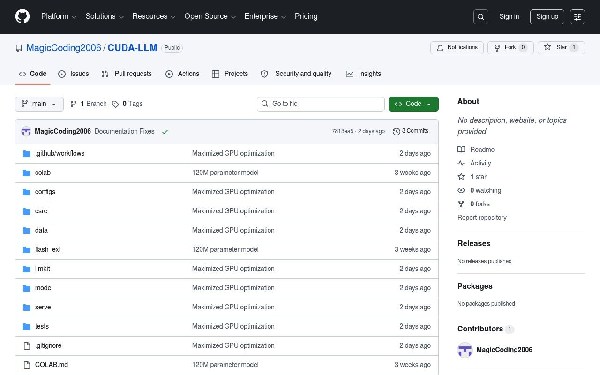Click the folder icon next to flash_ext
Image resolution: width=600 pixels, height=375 pixels.
pyautogui.click(x=27, y=249)
